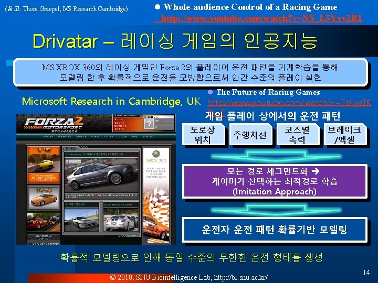Click the Forza 2 Motorsport logo
Viewport: 378px width, 283px height.
pyautogui.click(x=54, y=124)
